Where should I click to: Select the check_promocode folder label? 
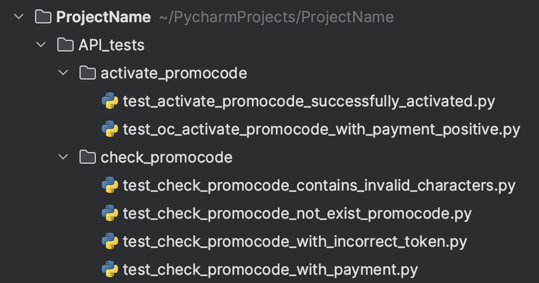tap(167, 158)
